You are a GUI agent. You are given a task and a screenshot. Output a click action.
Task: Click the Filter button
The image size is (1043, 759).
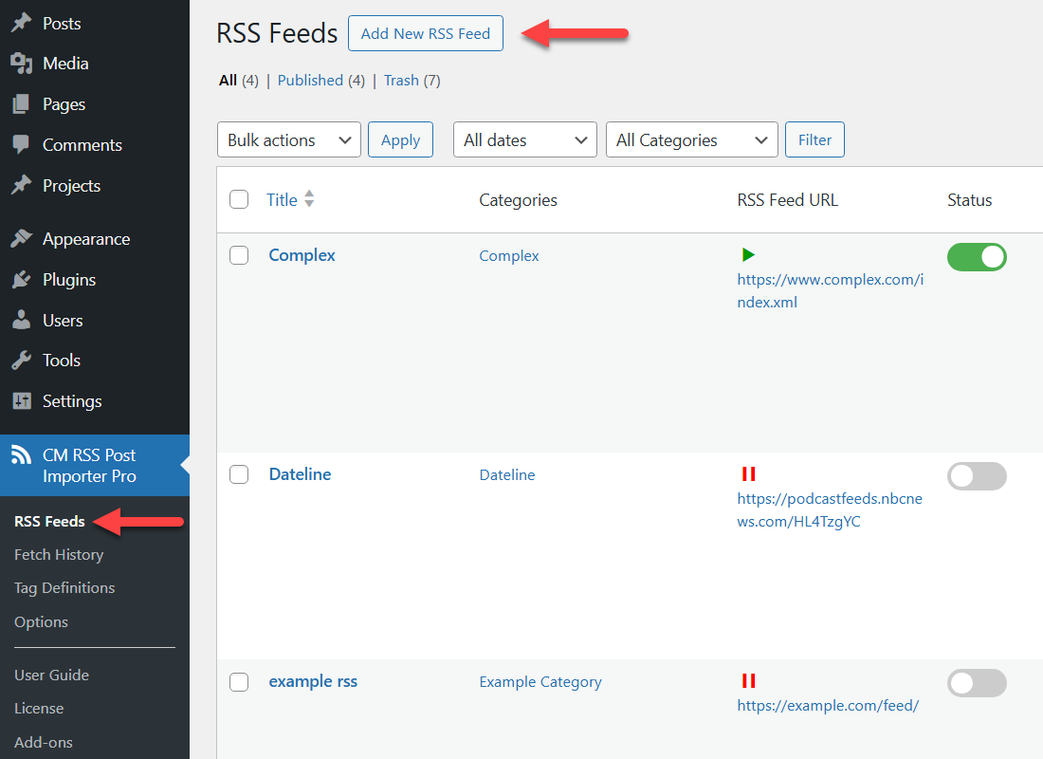814,139
